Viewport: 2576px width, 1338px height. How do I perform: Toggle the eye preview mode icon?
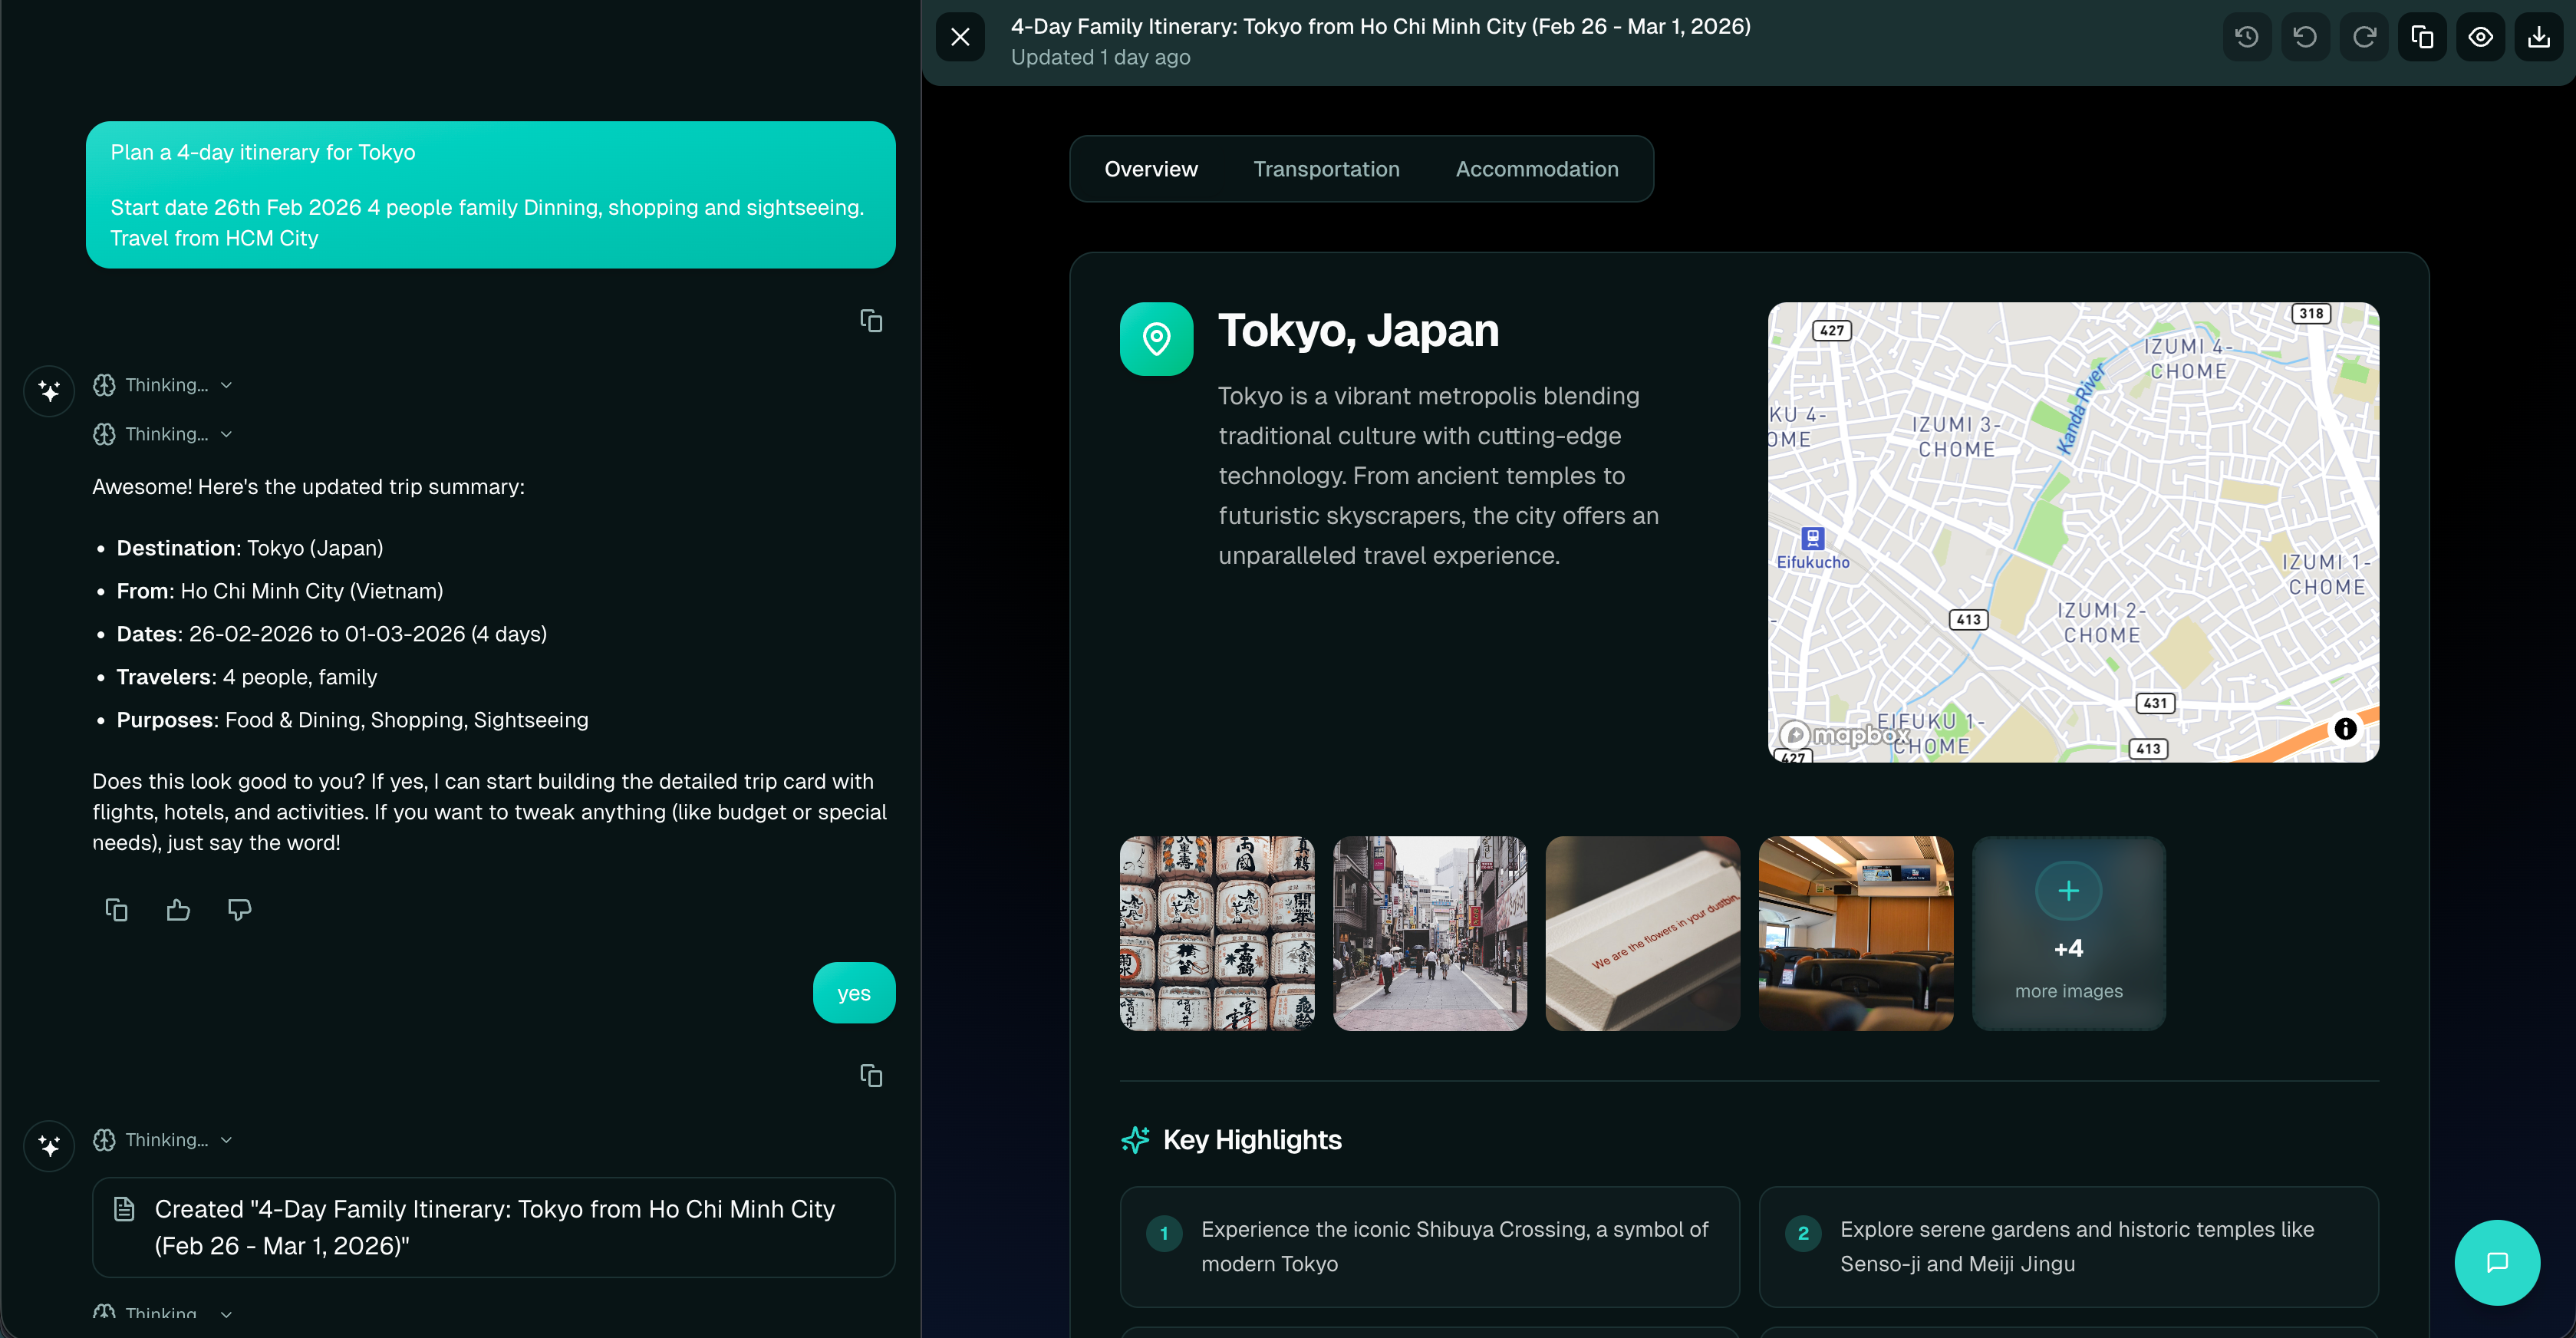click(x=2480, y=37)
